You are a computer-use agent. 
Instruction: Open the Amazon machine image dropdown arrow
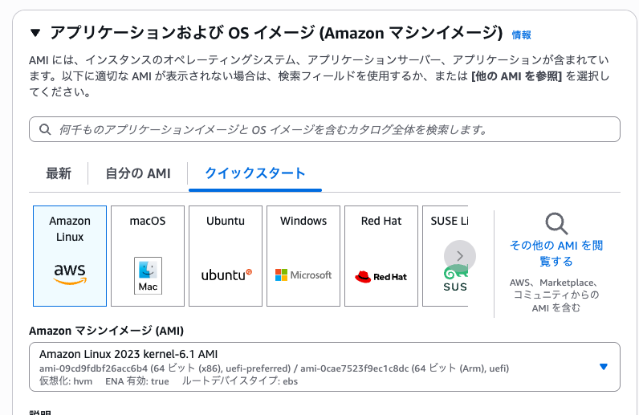pos(604,367)
